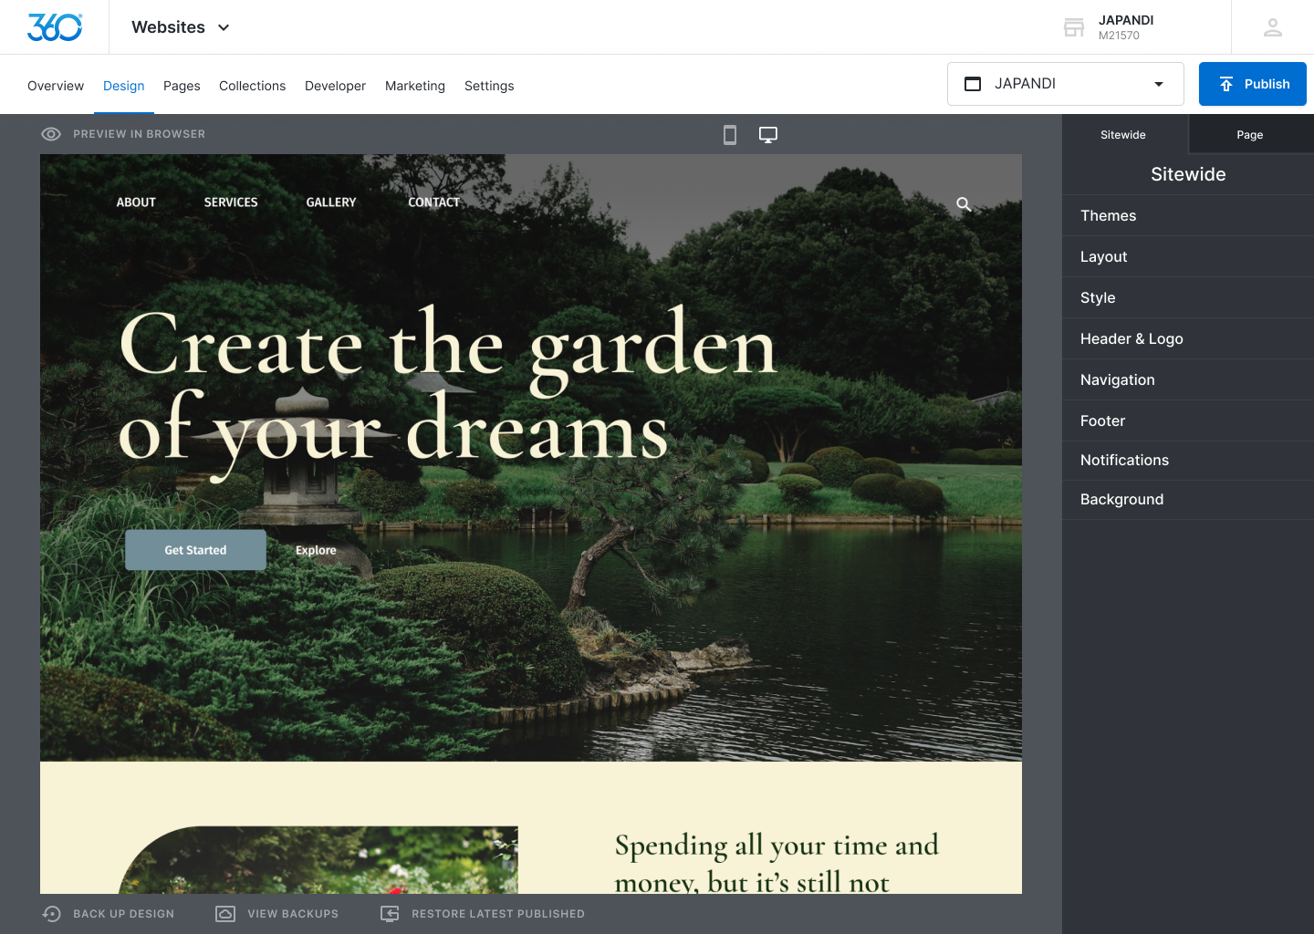Expand the JAPANDI site selector arrow
The width and height of the screenshot is (1314, 934).
pyautogui.click(x=1159, y=84)
